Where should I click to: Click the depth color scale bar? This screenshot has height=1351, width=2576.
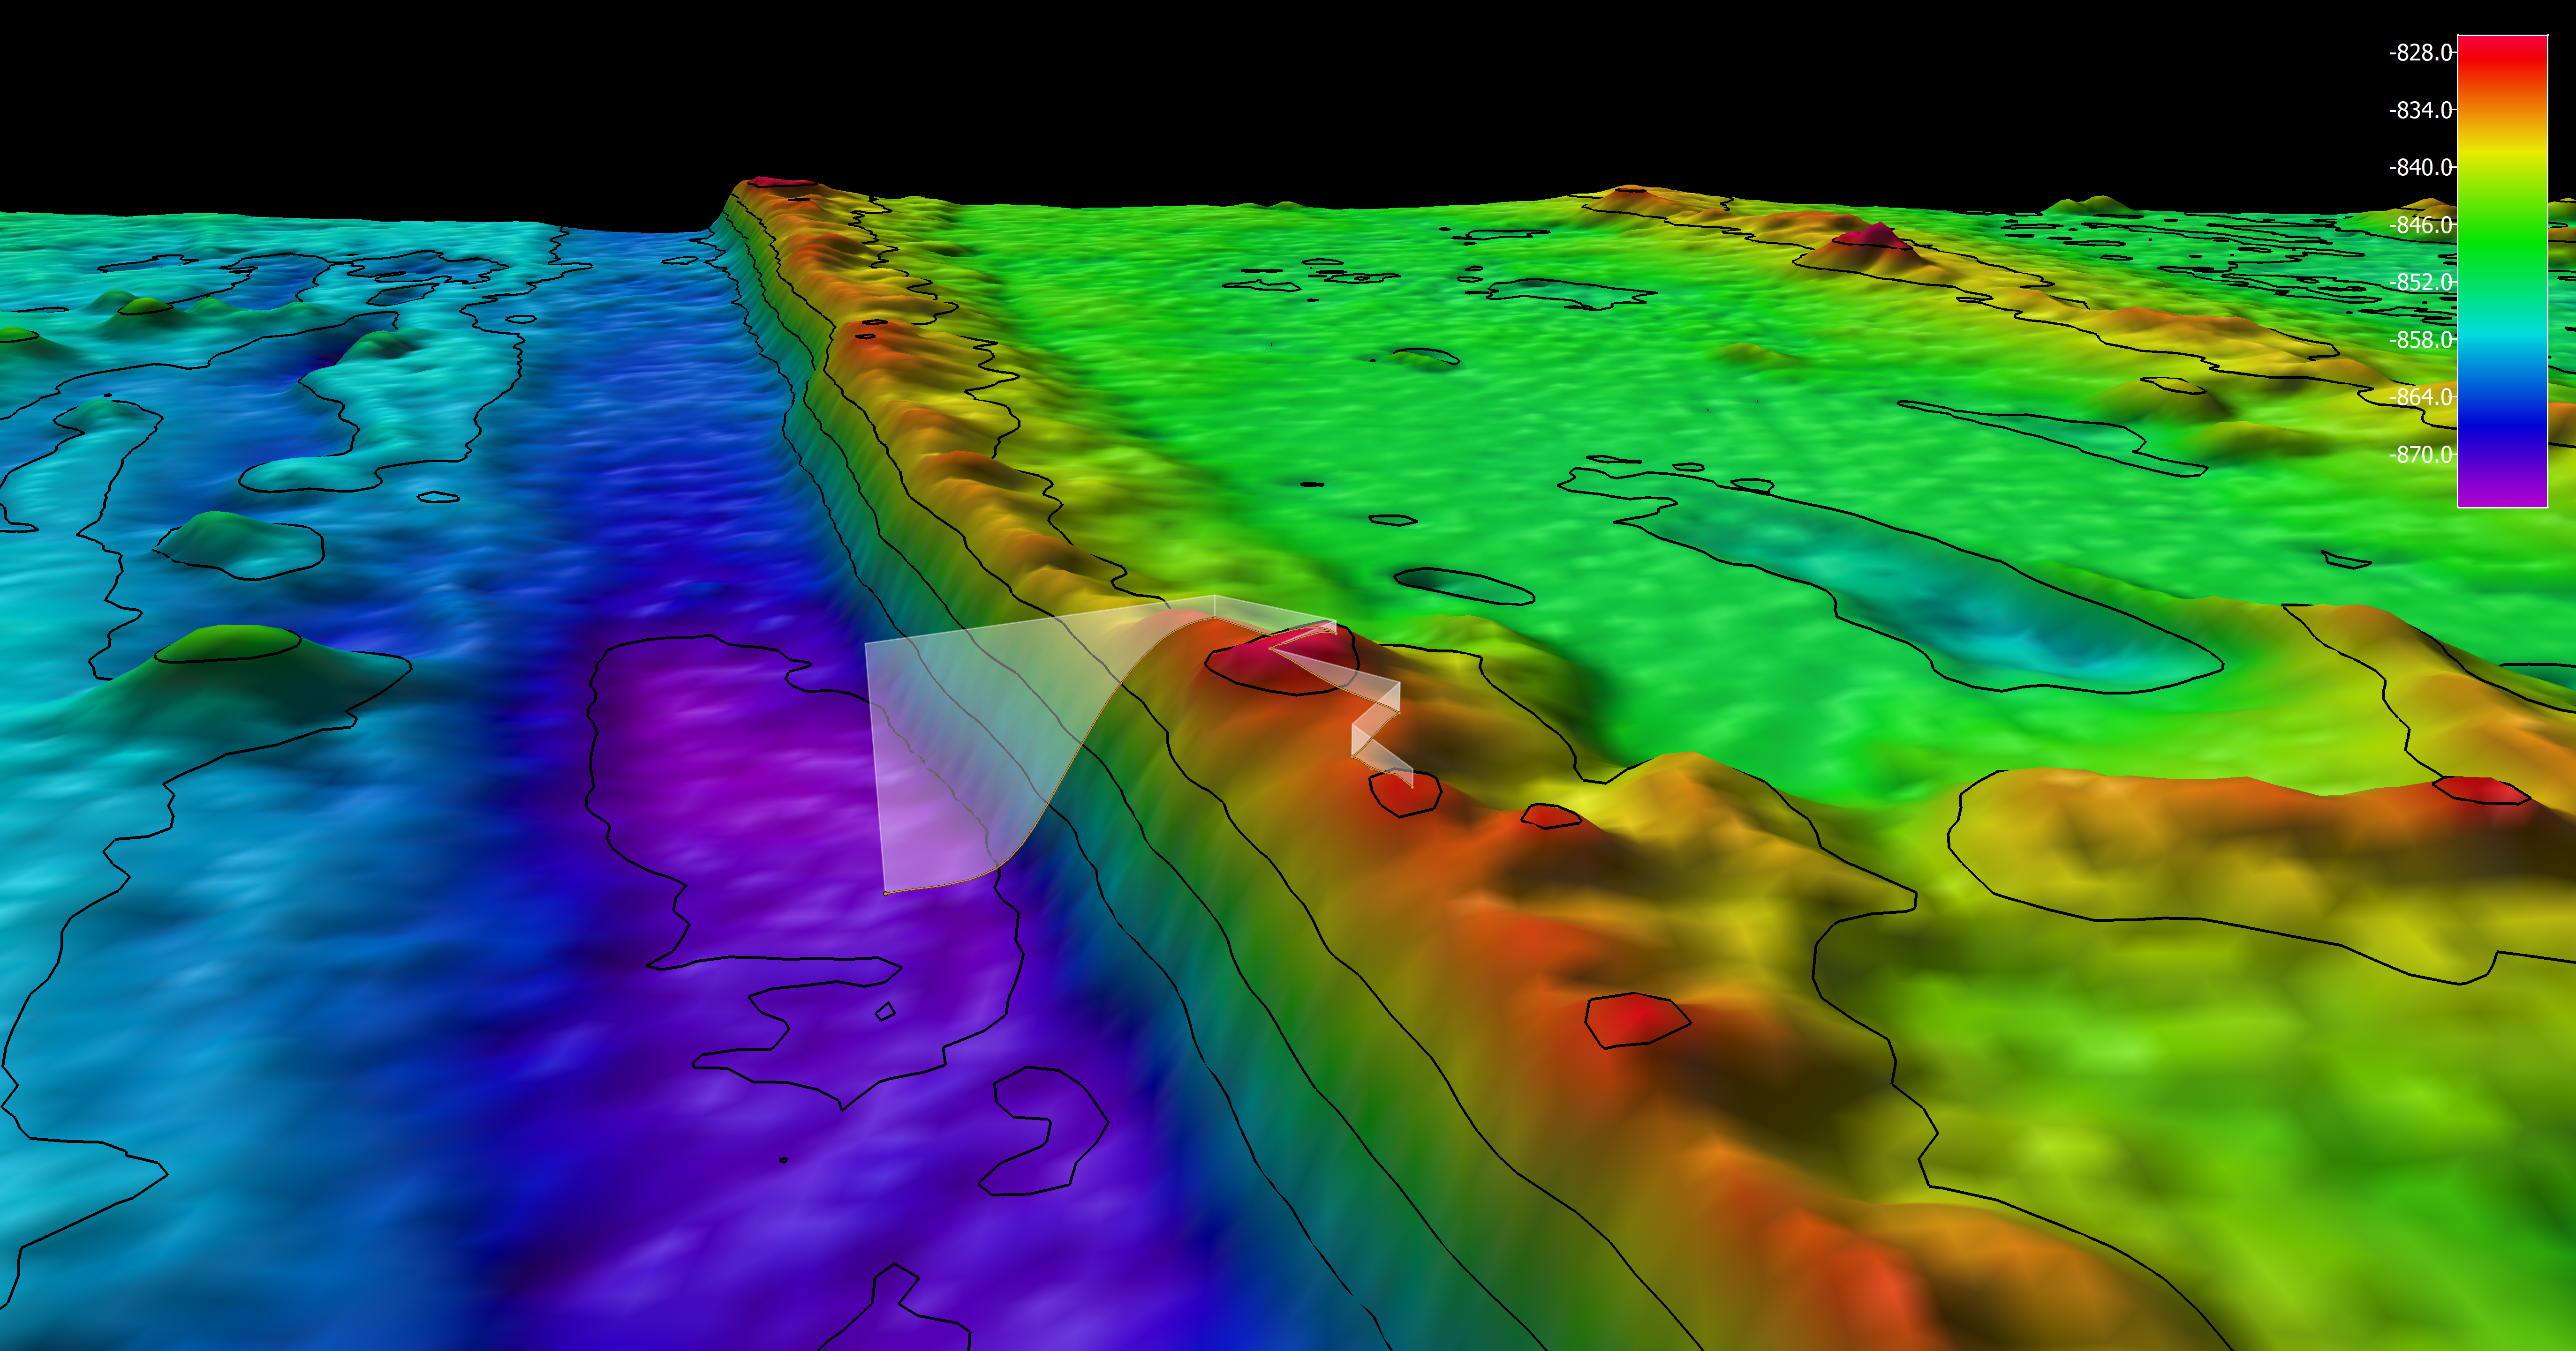2502,271
